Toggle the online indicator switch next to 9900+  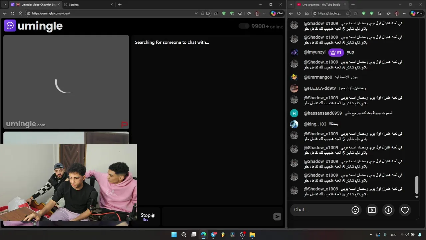coord(244,26)
